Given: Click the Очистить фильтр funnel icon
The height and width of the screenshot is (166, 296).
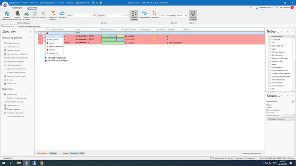Looking at the screenshot, I should coord(53,13).
